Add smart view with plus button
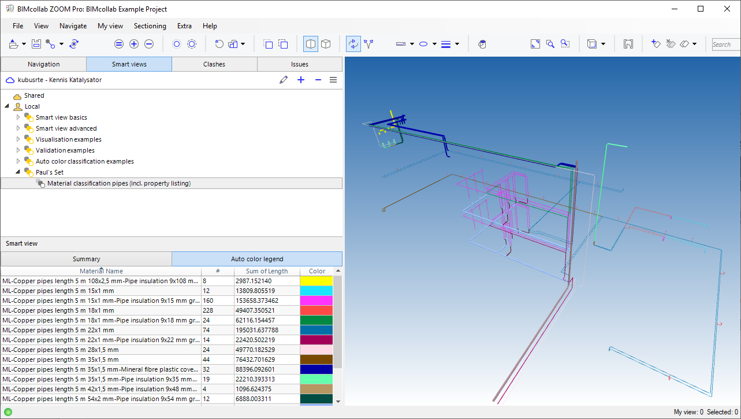Screen dimensions: 741x419 tap(301, 80)
